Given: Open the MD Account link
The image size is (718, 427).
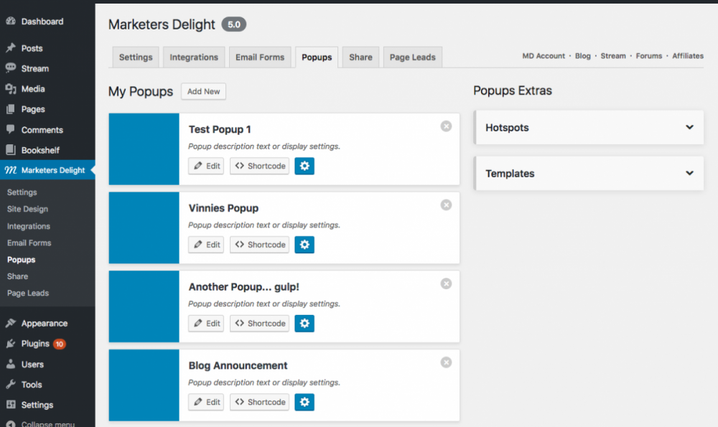Looking at the screenshot, I should (544, 56).
